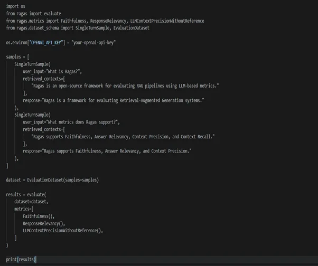Click LLMContextPrecisionWithoutReference in the import line
The image size is (318, 266).
coord(167,21)
